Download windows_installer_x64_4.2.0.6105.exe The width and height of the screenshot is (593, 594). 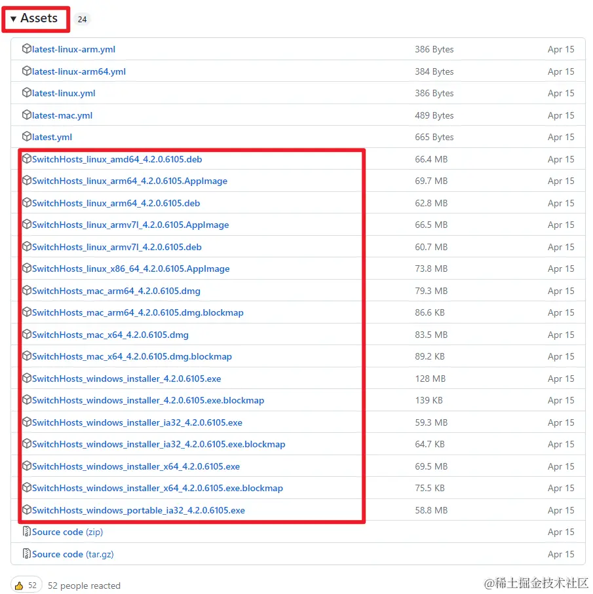click(136, 467)
